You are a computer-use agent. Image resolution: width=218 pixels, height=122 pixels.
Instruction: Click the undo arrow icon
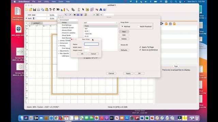[50, 9]
